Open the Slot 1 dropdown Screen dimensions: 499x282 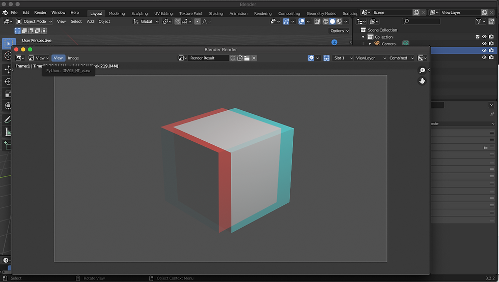(342, 58)
